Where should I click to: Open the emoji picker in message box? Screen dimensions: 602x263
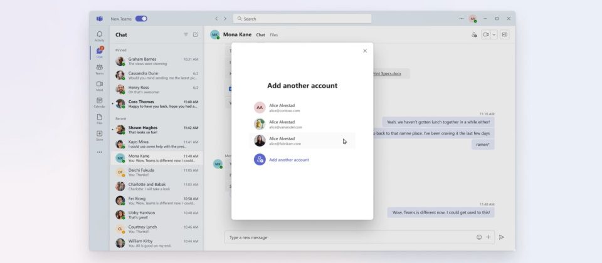(x=479, y=237)
